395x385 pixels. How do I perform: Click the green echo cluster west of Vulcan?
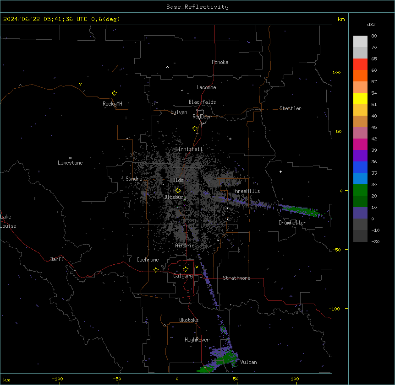[227, 358]
